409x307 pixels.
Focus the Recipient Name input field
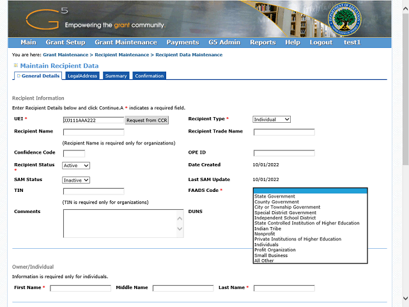[x=93, y=132]
